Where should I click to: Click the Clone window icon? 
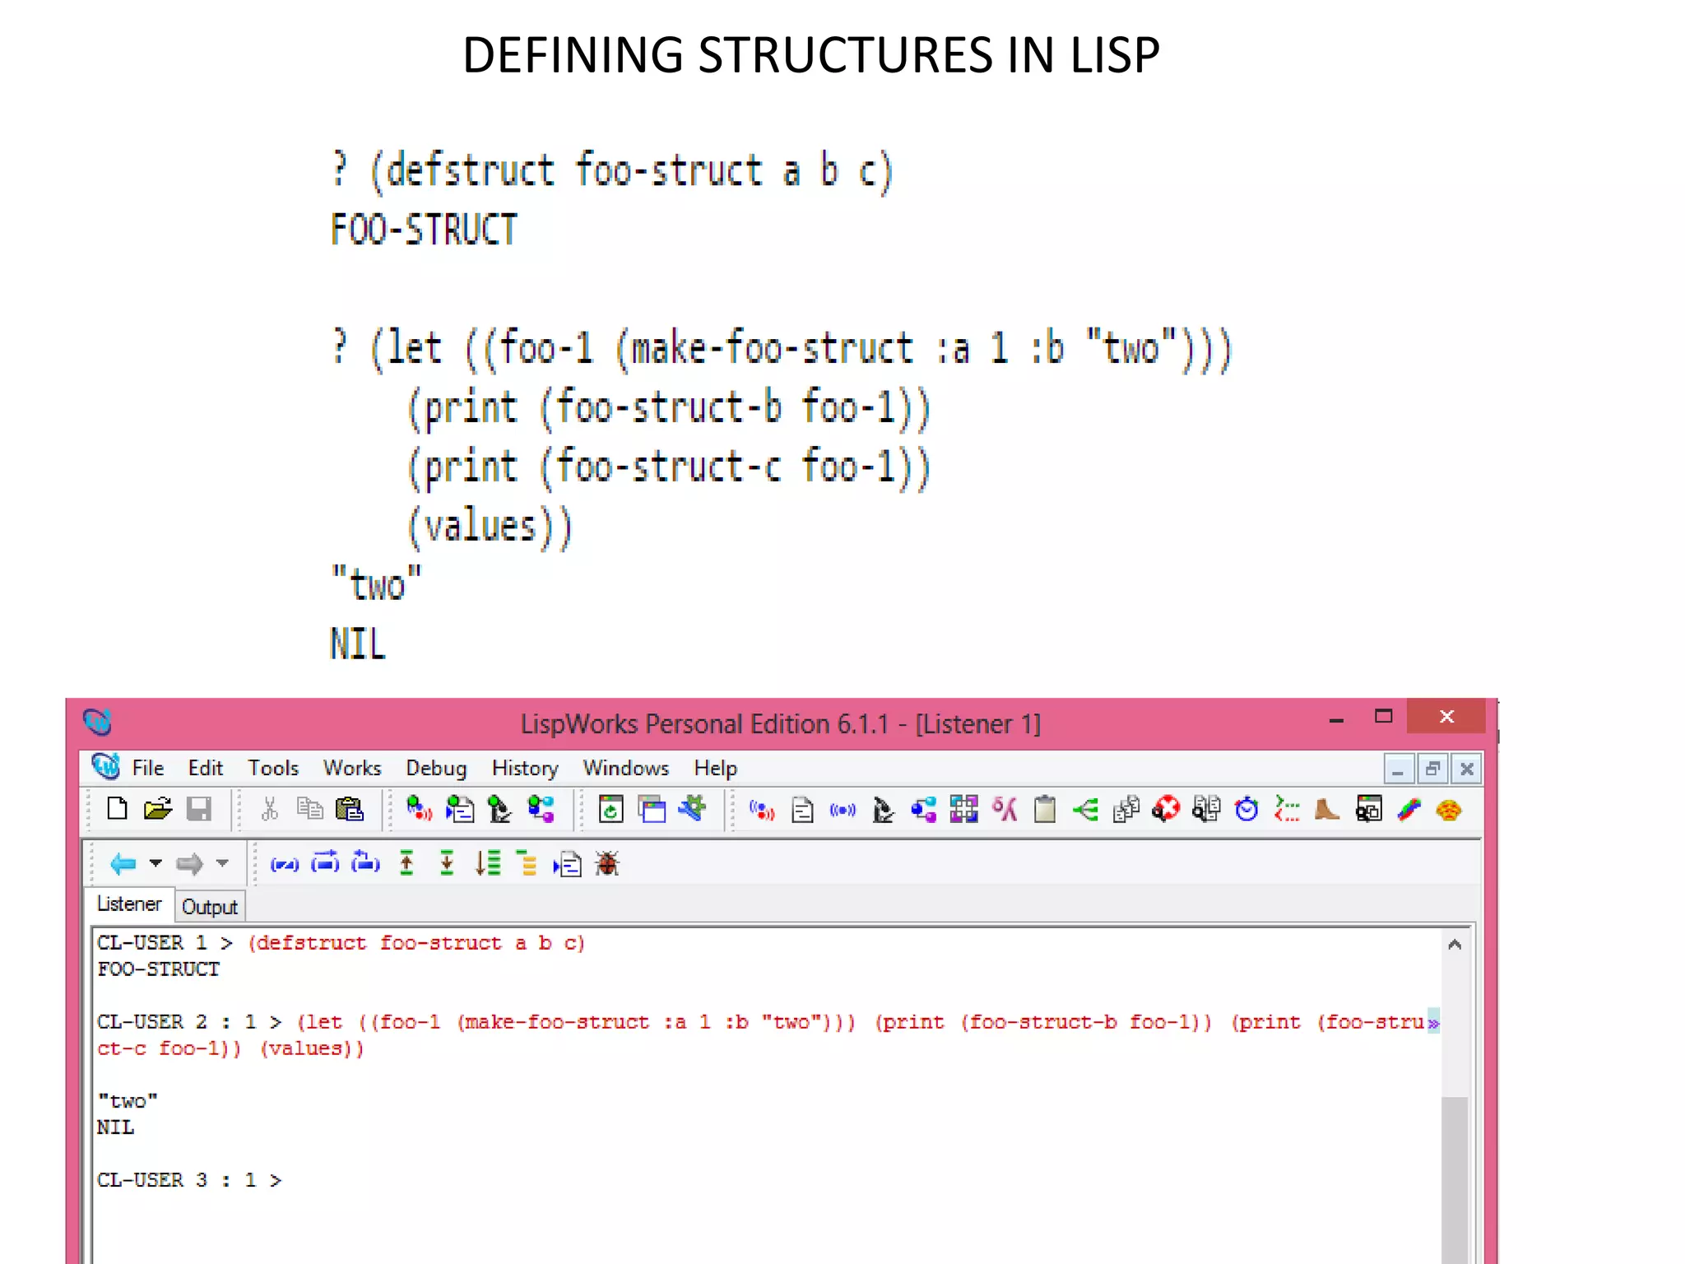point(652,810)
